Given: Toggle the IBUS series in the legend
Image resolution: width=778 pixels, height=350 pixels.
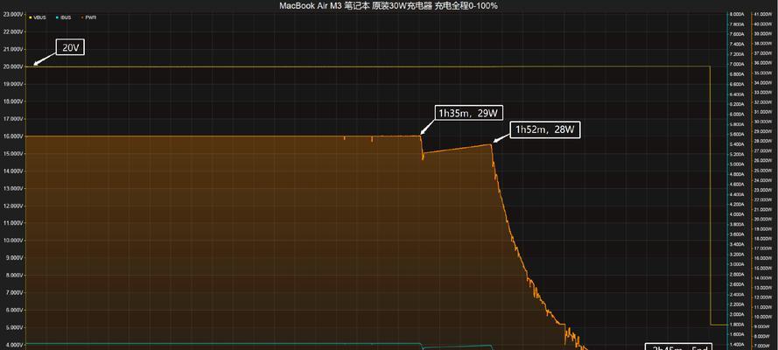Looking at the screenshot, I should (64, 17).
